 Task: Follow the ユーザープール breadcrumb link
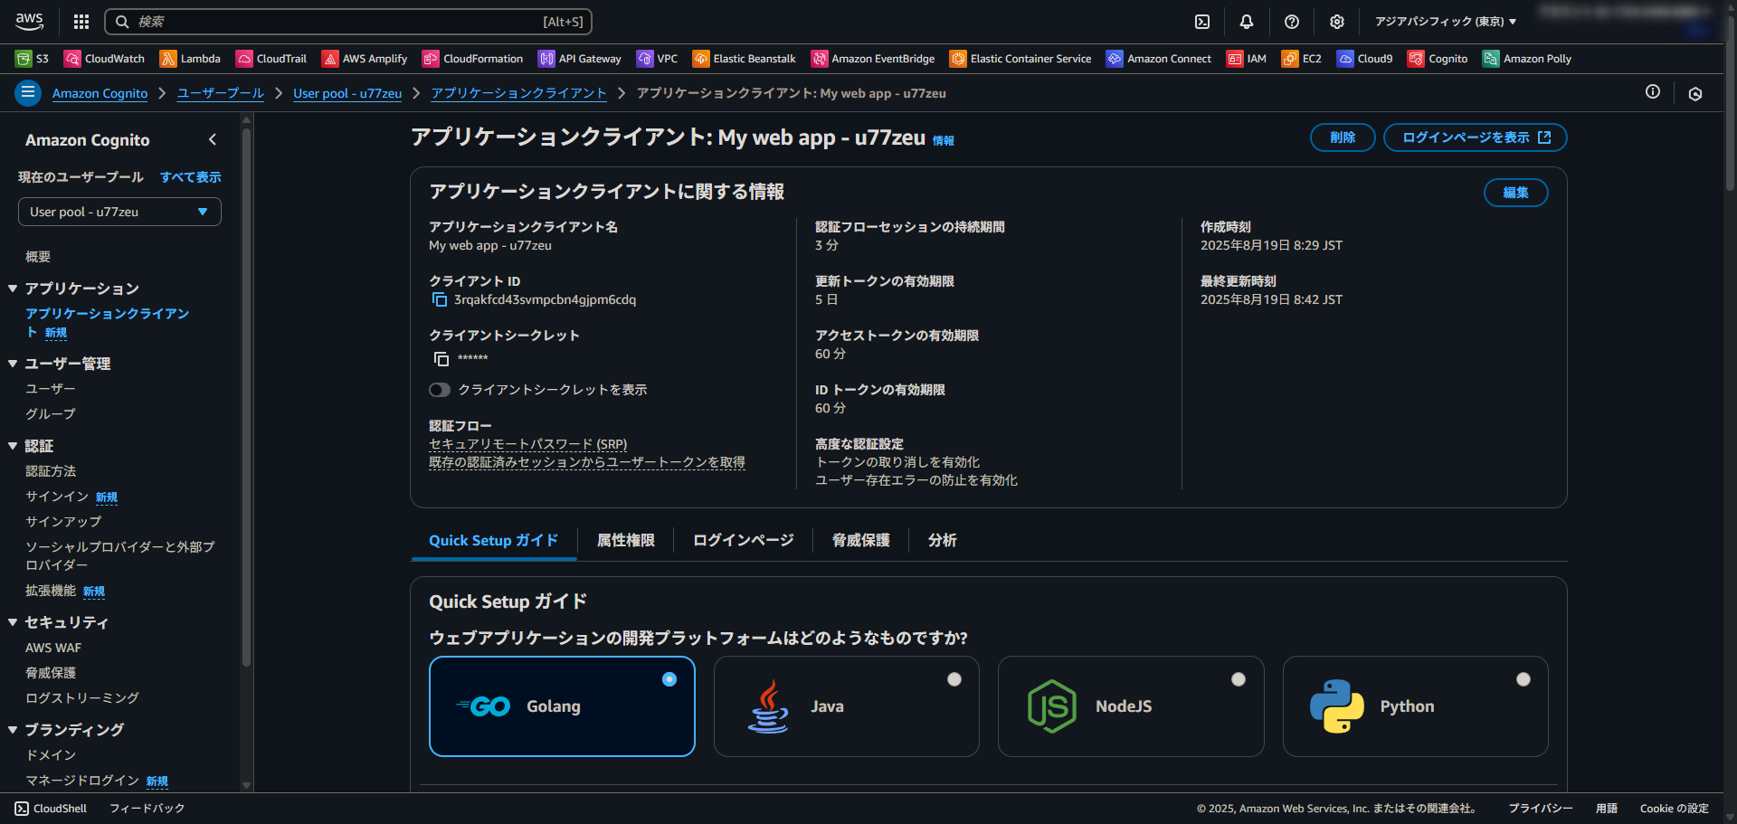point(221,93)
